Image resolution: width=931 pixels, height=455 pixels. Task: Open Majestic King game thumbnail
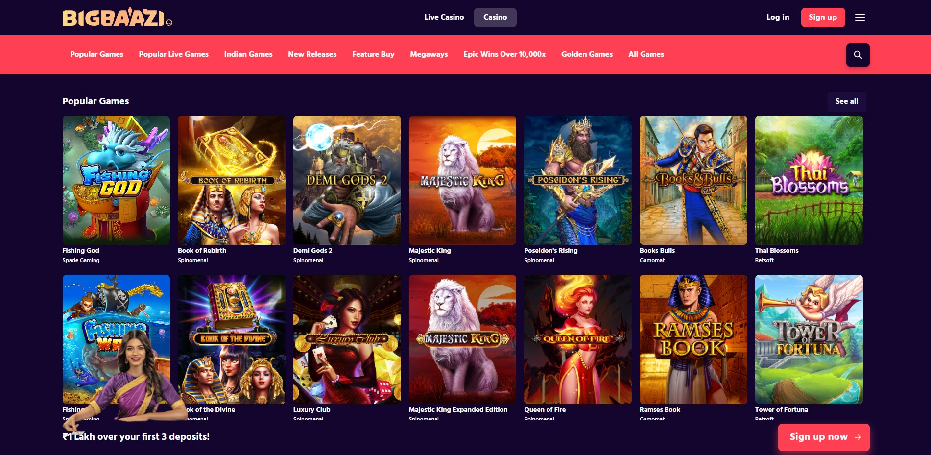pos(462,180)
